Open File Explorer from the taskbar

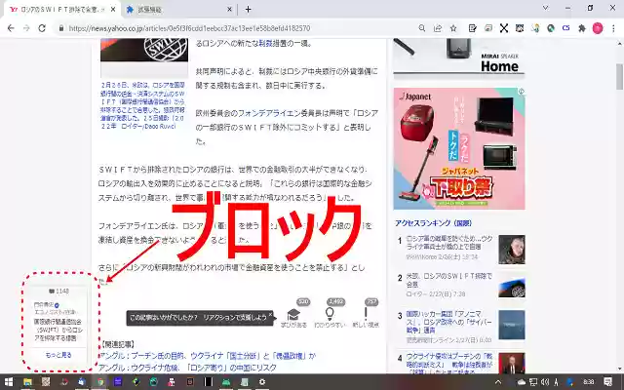(x=27, y=382)
